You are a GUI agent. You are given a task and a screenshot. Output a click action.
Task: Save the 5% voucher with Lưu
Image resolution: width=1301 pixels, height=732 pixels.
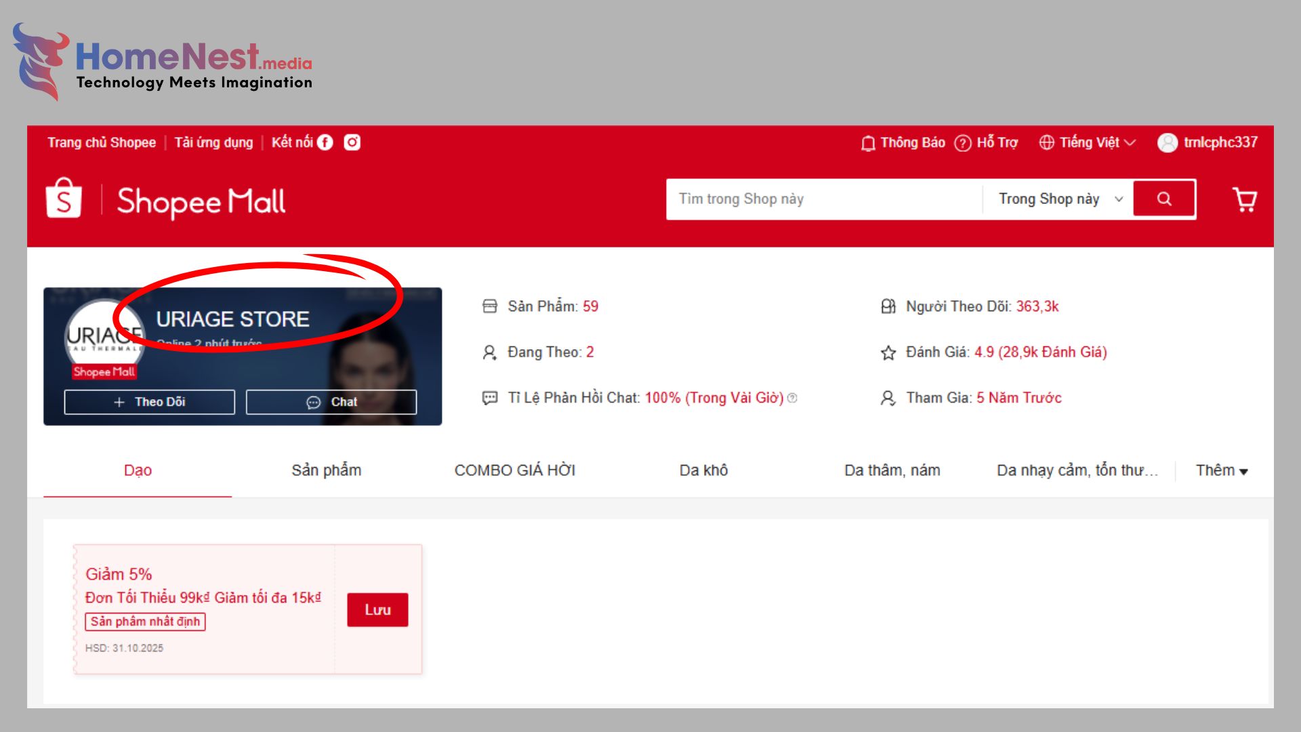377,609
